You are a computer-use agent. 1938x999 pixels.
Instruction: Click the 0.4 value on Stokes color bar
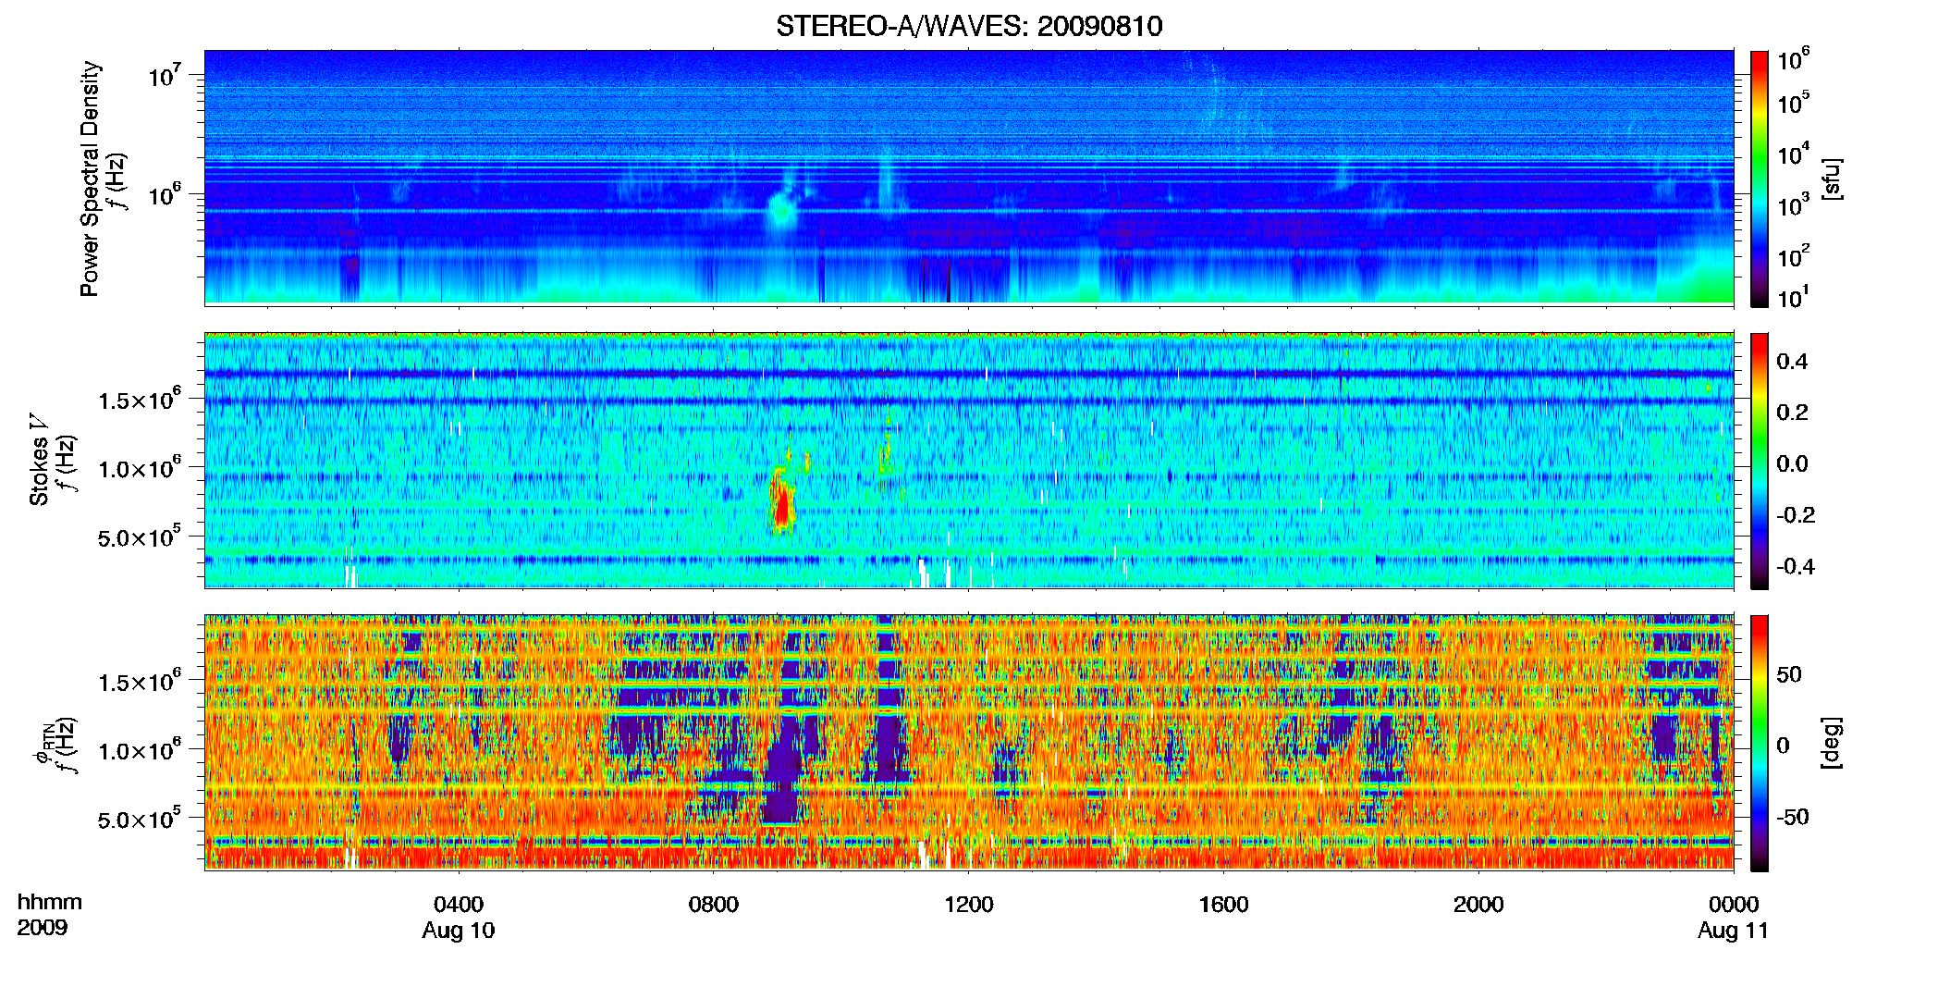[1793, 362]
